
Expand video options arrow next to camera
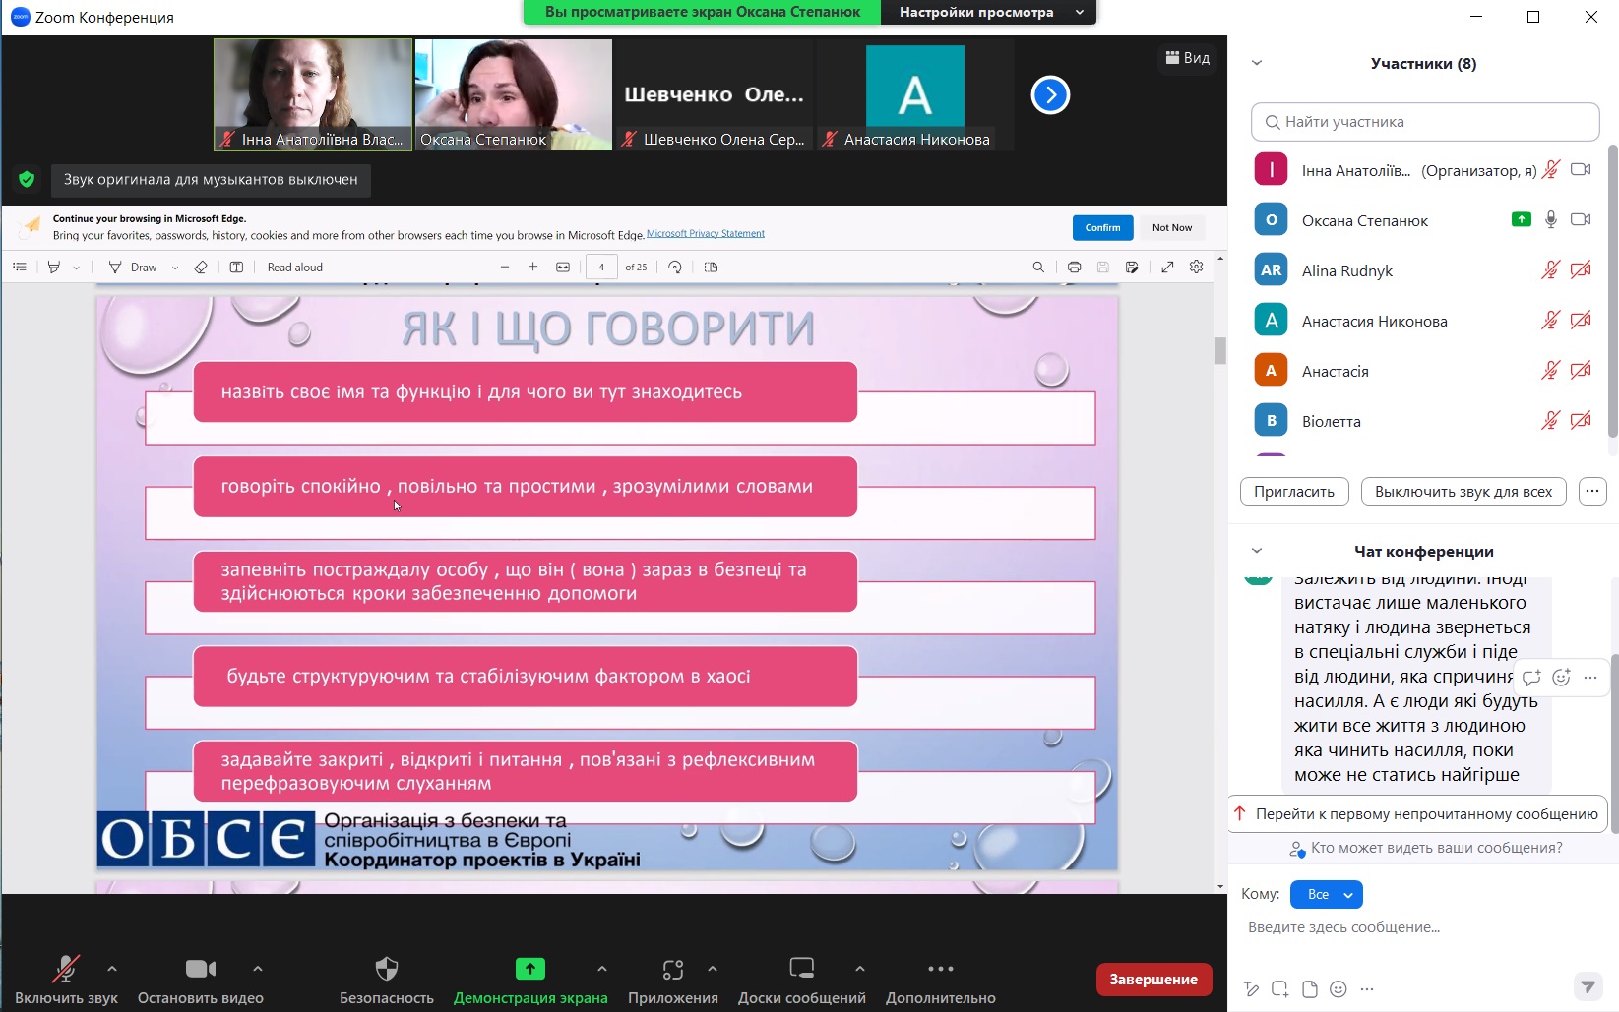point(258,969)
